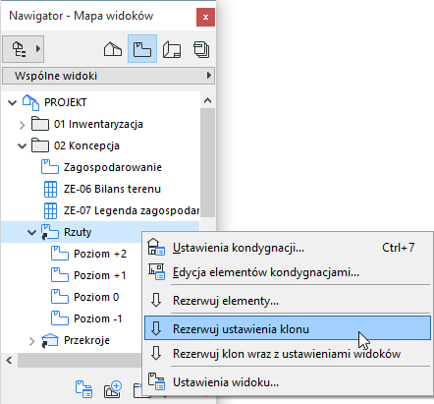Click the horizontal scrollbar left arrow

pyautogui.click(x=9, y=361)
